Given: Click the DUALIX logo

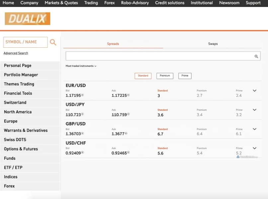Looking at the screenshot, I should (x=28, y=19).
